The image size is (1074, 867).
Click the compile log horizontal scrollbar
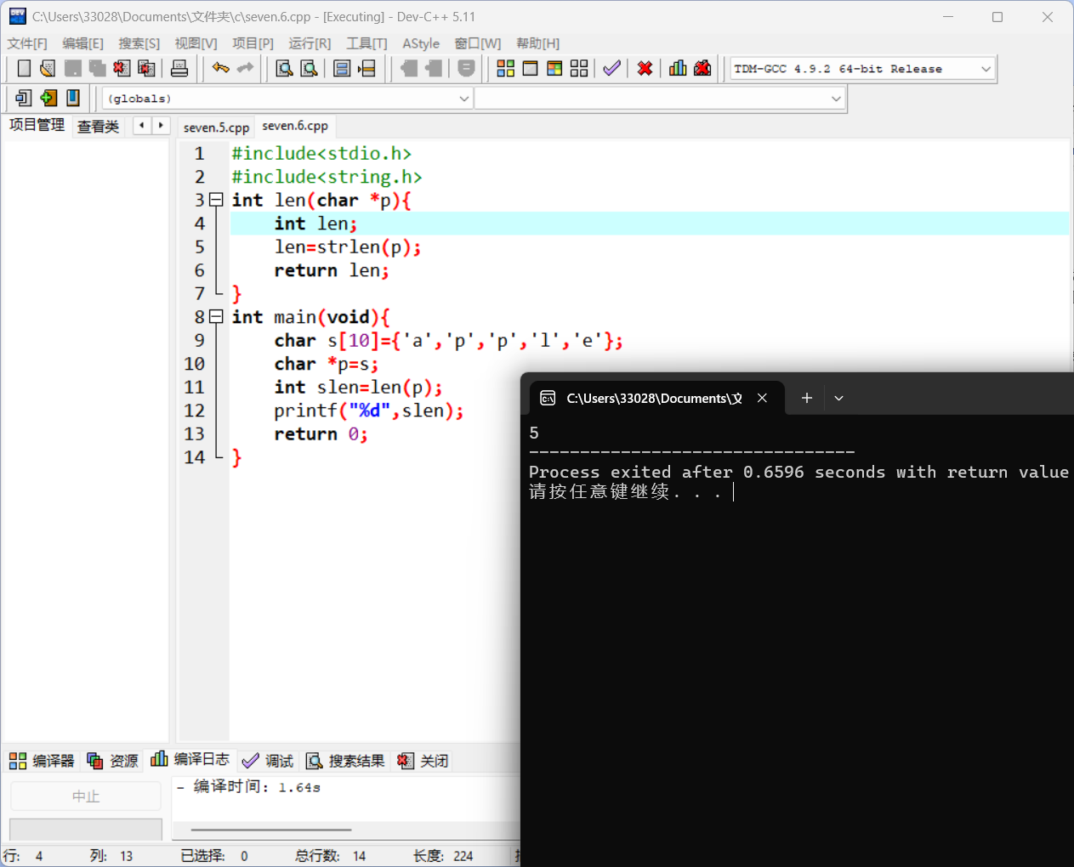coord(271,830)
